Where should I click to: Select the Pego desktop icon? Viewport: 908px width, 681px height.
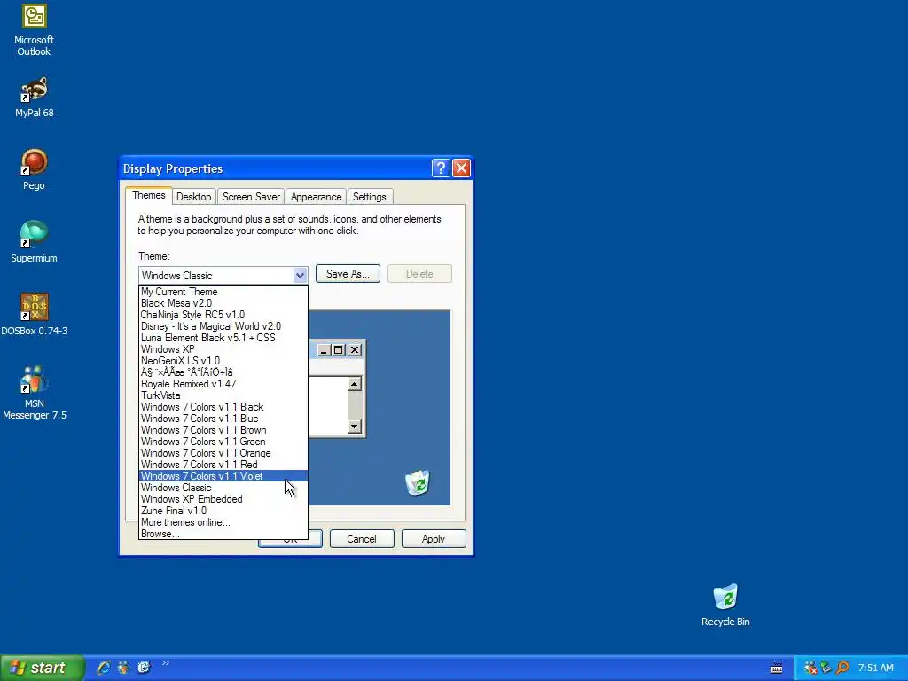[35, 169]
